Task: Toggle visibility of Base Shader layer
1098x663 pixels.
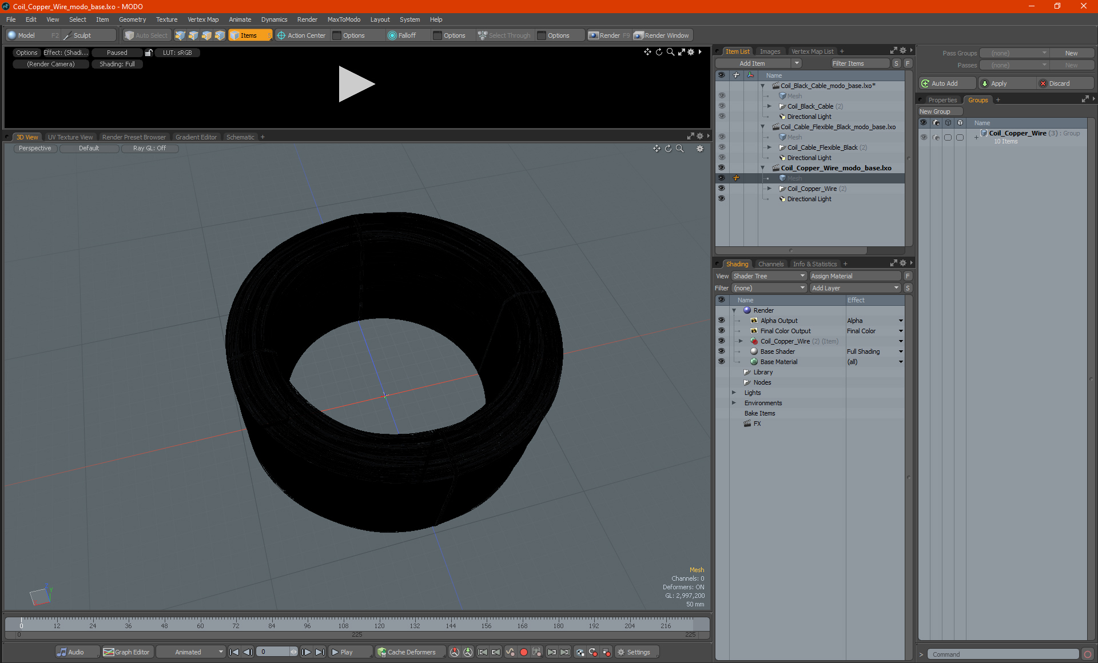Action: click(x=721, y=352)
